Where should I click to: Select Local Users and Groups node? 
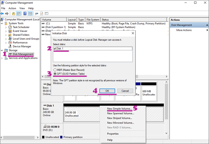click(26, 39)
